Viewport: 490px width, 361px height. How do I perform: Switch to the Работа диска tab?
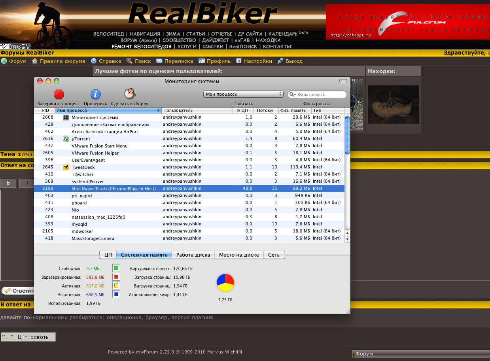[193, 255]
